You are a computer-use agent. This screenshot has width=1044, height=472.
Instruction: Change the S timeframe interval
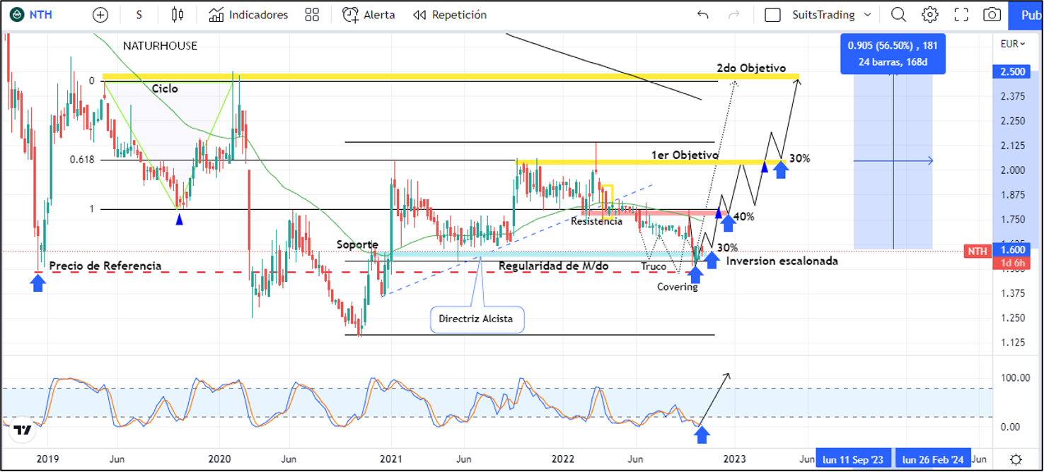pyautogui.click(x=139, y=15)
